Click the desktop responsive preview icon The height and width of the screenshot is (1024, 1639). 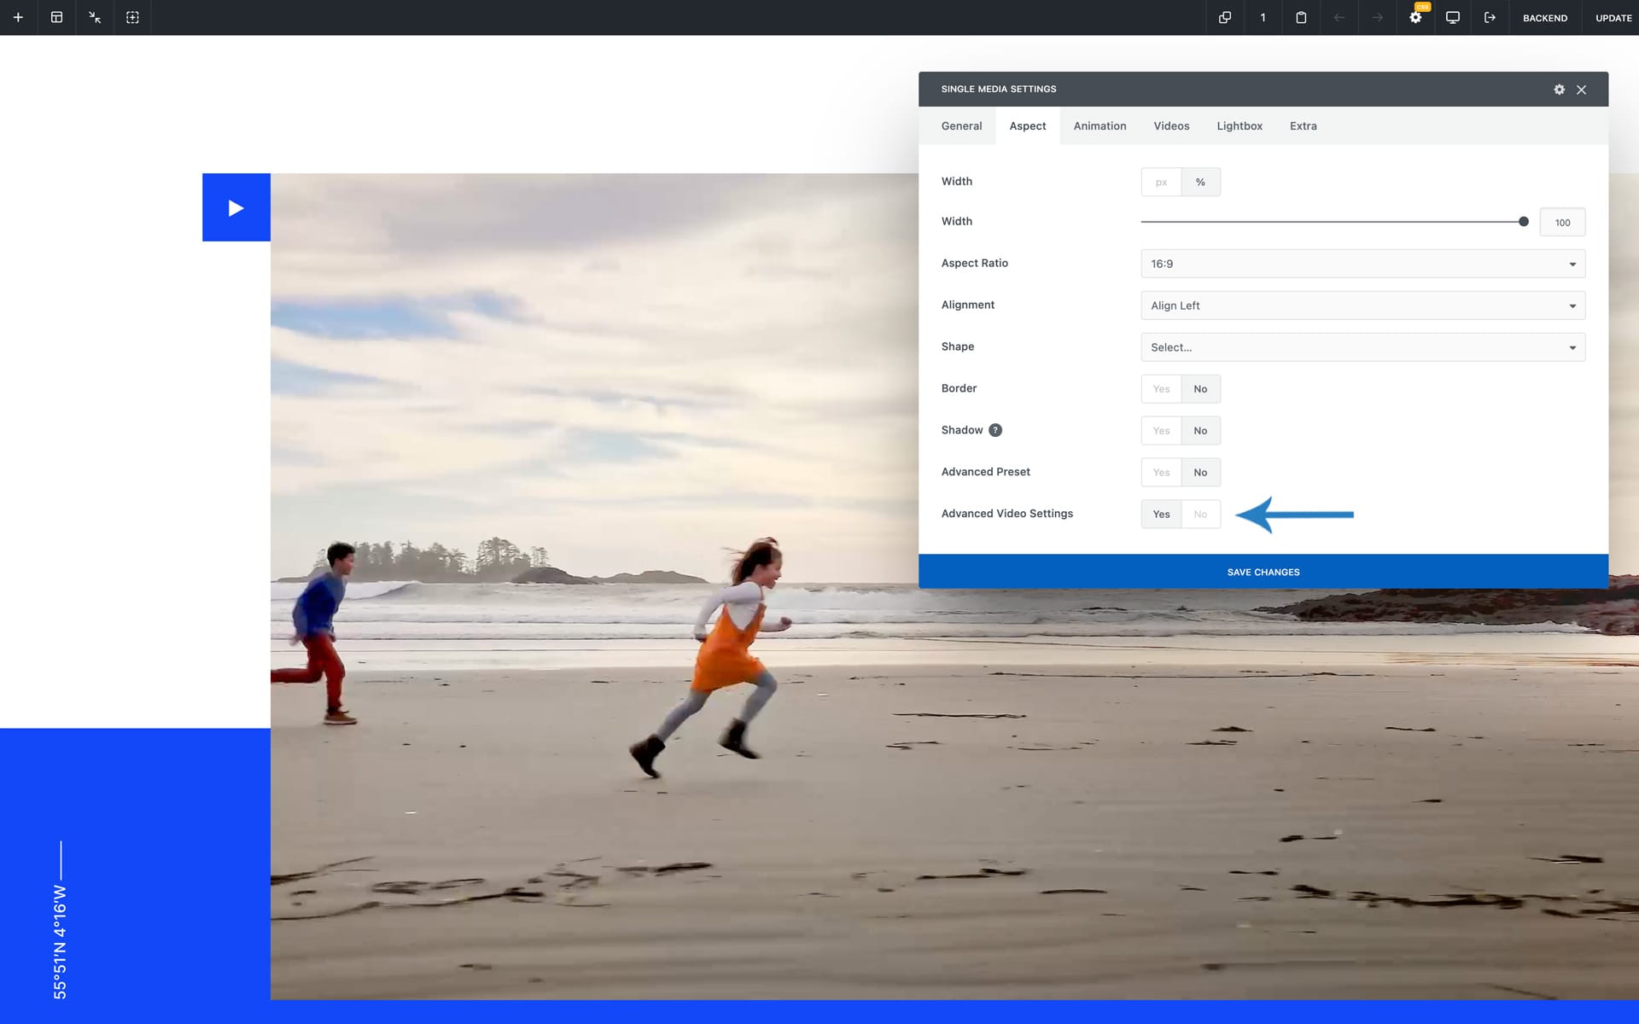tap(1452, 17)
